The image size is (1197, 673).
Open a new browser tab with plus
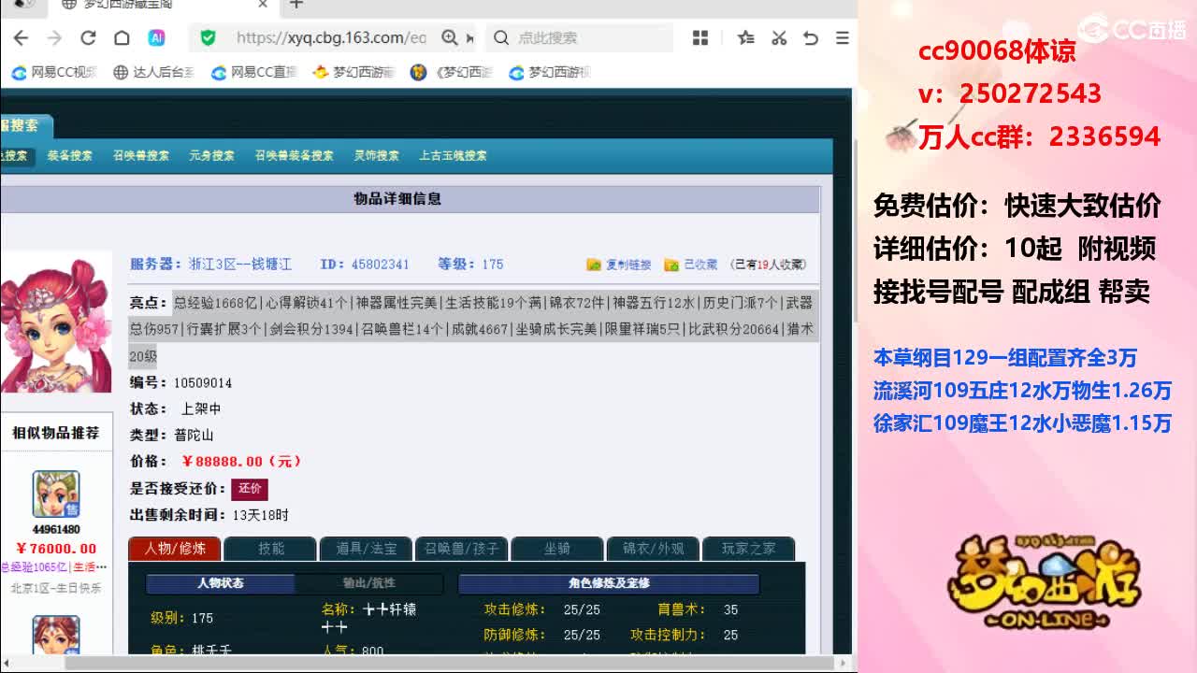point(296,5)
